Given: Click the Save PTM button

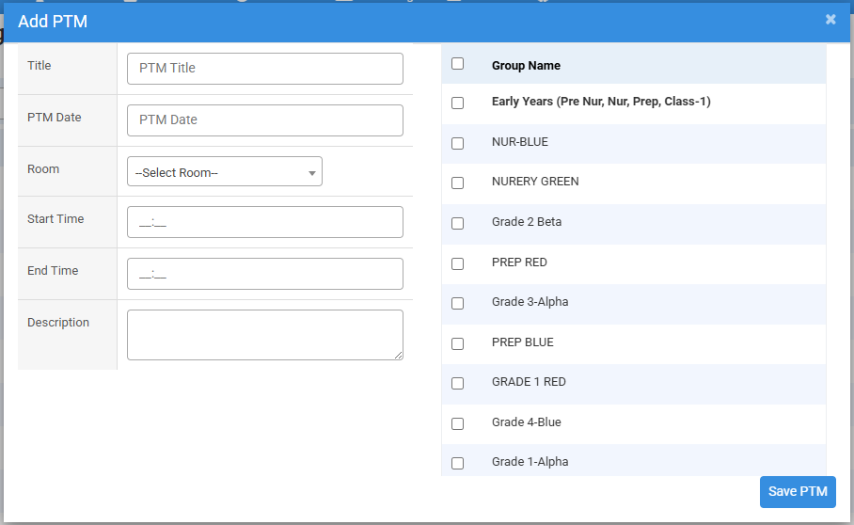Looking at the screenshot, I should click(798, 492).
